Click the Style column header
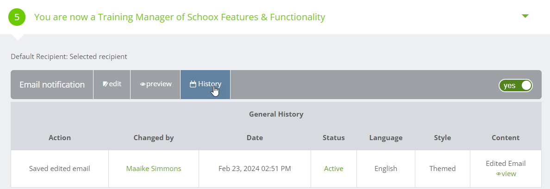This screenshot has height=189, width=550. click(x=442, y=138)
